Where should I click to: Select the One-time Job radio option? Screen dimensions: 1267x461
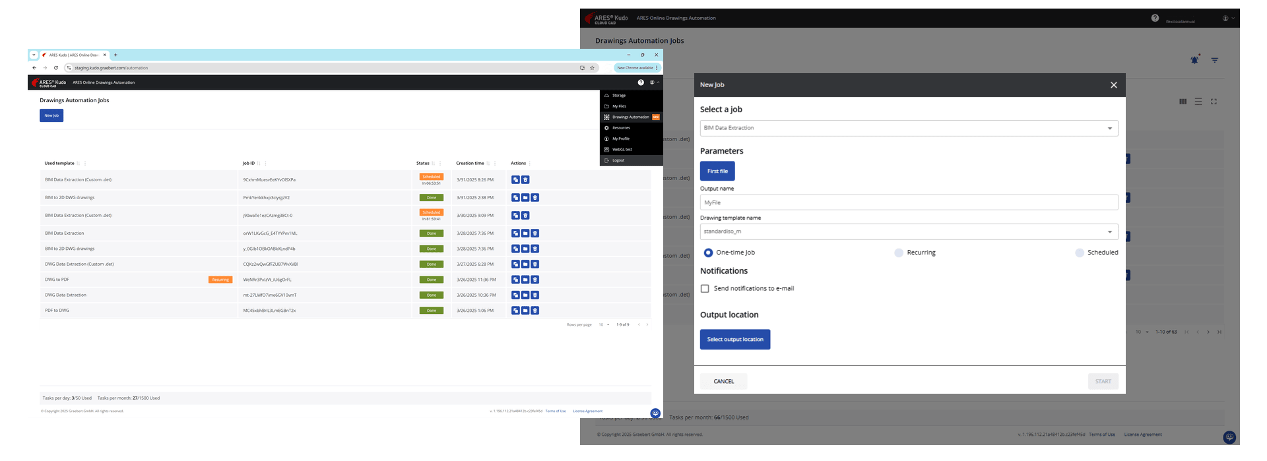click(x=708, y=253)
